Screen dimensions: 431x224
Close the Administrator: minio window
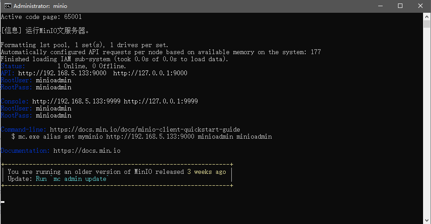(x=420, y=6)
